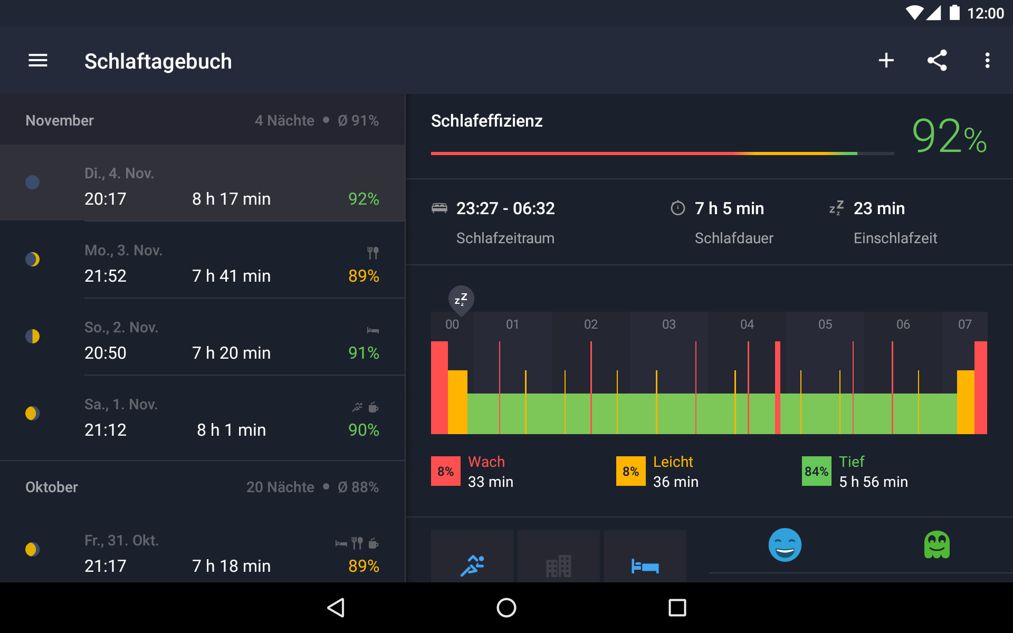This screenshot has width=1013, height=633.
Task: Select the blue smiling mood face
Action: click(x=785, y=545)
